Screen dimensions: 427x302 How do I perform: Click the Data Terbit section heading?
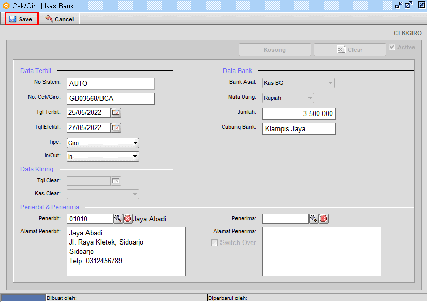pyautogui.click(x=36, y=71)
